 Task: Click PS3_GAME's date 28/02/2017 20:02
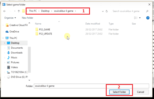(94, 30)
